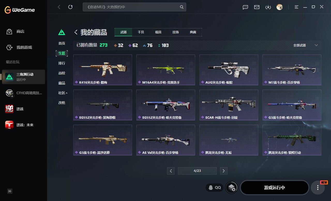Open the layered stack tool icon

tap(231, 188)
